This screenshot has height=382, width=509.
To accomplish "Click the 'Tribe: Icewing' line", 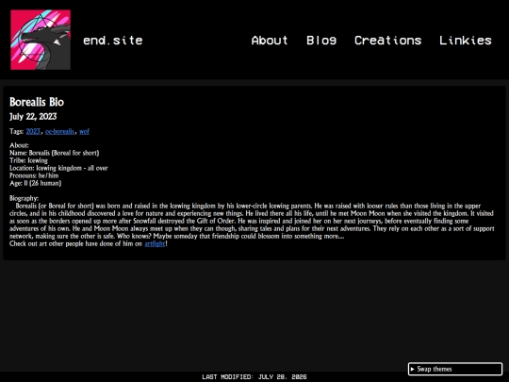I will click(x=28, y=160).
